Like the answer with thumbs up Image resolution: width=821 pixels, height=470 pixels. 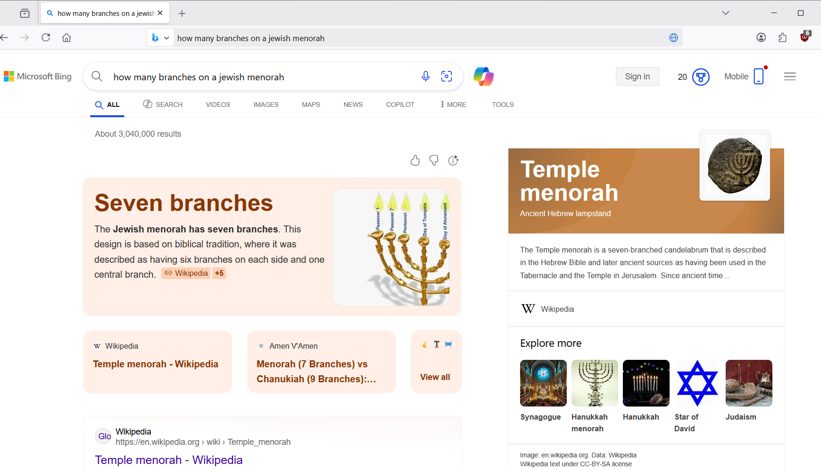[415, 161]
